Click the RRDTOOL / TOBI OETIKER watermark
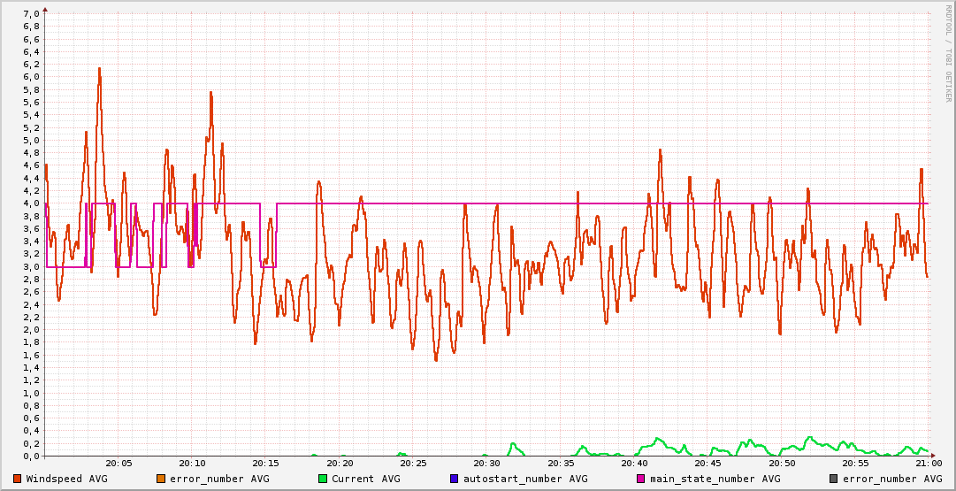The image size is (956, 491). tap(948, 53)
